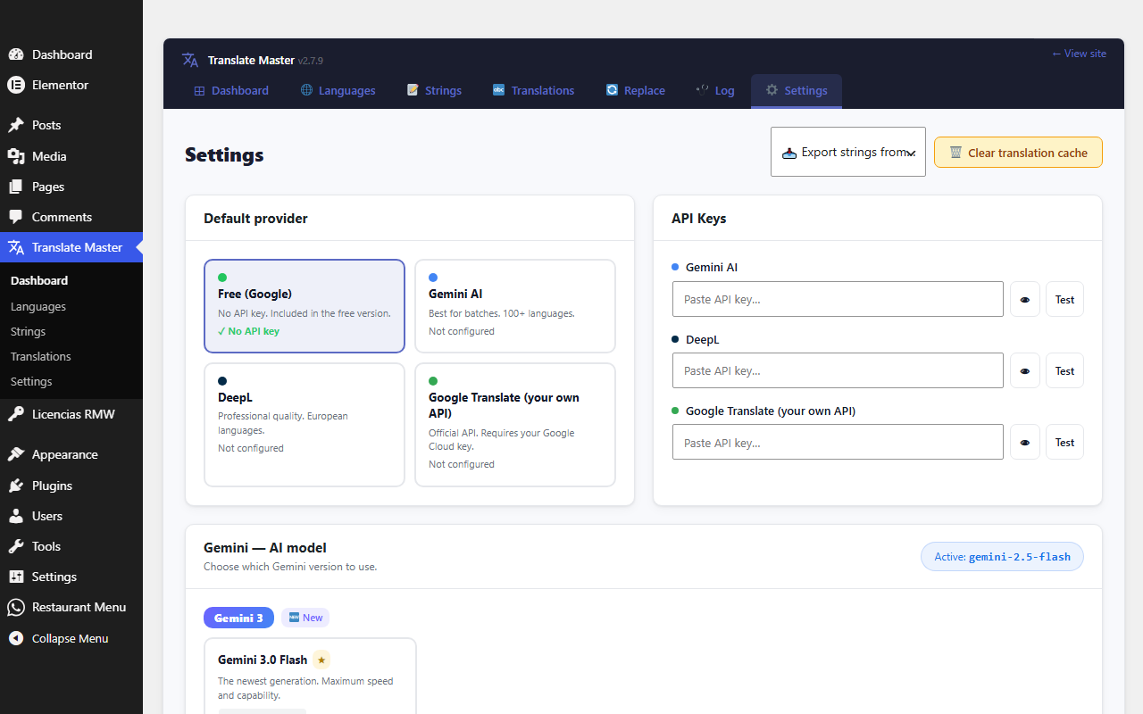Click the Translate Master sidebar icon
The height and width of the screenshot is (714, 1143).
16,247
